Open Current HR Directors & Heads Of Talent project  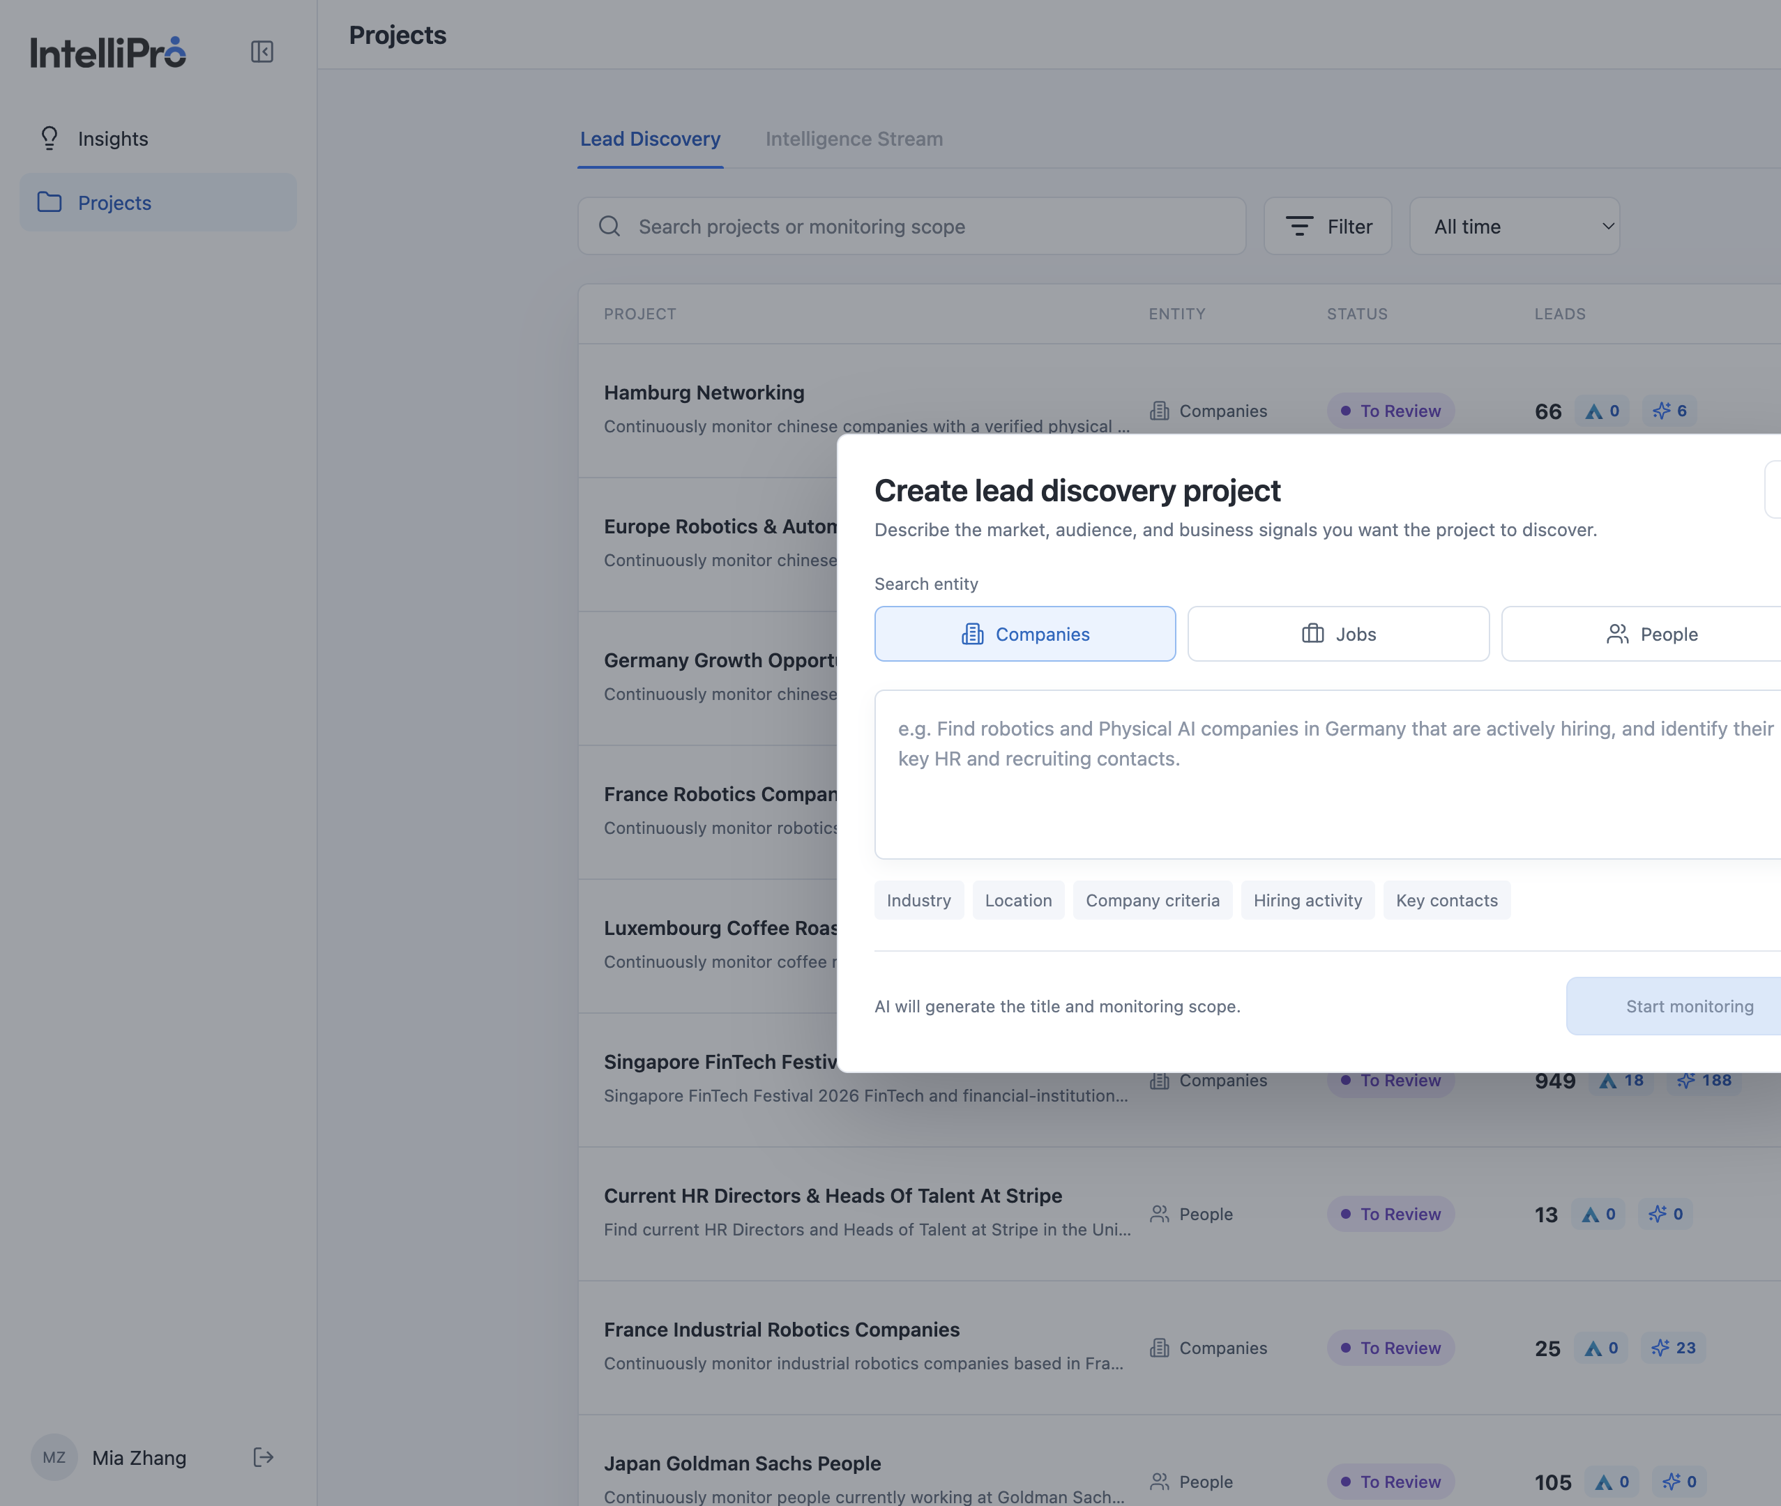click(x=833, y=1196)
